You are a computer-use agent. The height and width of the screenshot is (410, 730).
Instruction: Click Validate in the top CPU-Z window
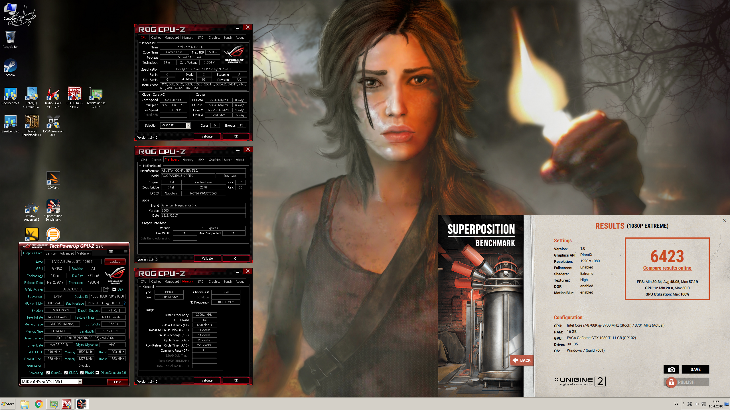click(x=207, y=136)
